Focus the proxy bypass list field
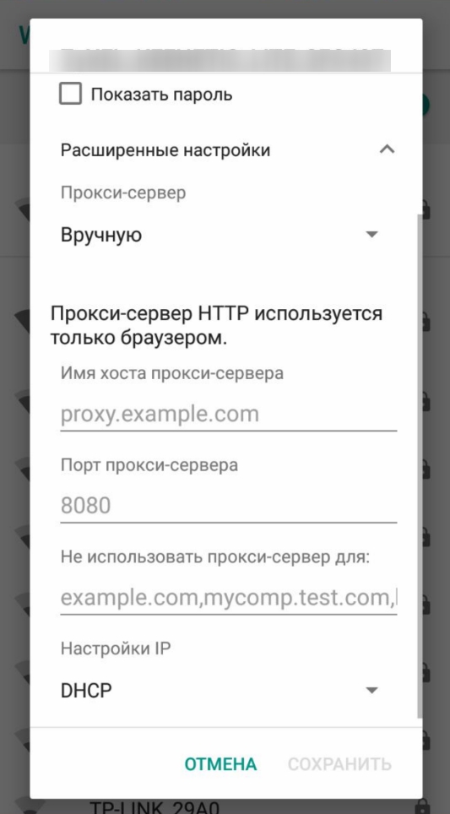Screen dimensions: 450x814 tap(228, 598)
